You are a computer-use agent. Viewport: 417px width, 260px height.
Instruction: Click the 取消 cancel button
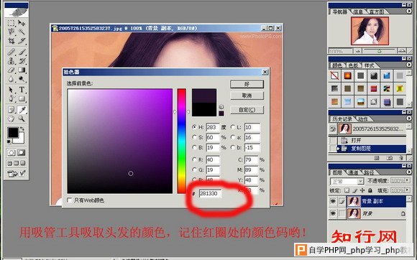pos(247,96)
